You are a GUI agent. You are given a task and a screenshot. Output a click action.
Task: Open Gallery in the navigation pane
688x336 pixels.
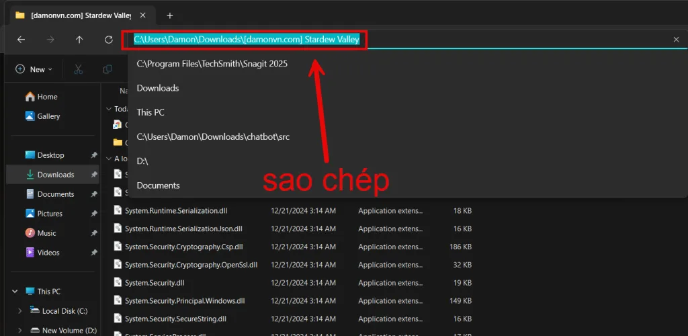pyautogui.click(x=48, y=116)
